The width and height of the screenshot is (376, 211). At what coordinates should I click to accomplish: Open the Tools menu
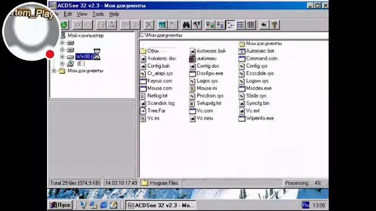pyautogui.click(x=98, y=14)
